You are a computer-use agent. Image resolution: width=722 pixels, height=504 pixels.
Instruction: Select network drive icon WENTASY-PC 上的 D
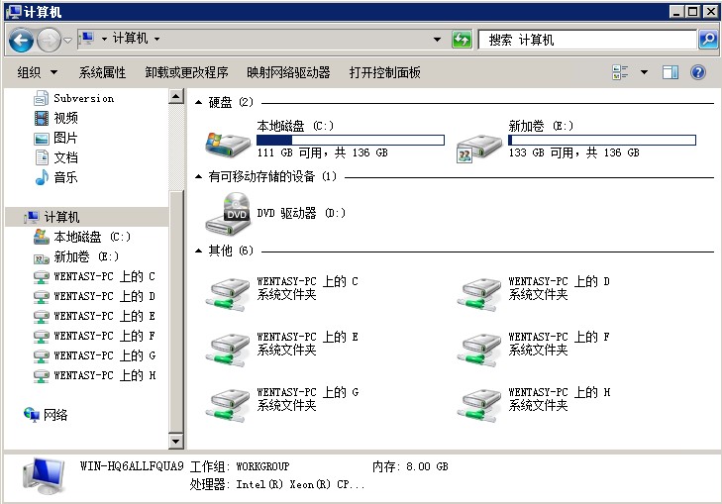(x=479, y=294)
